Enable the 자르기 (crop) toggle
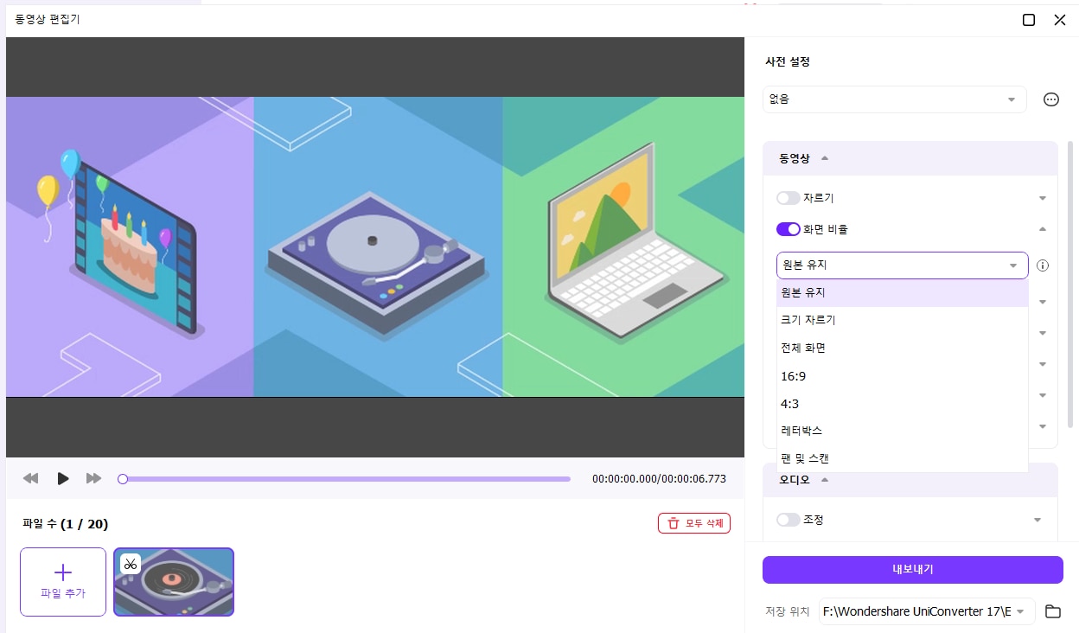The width and height of the screenshot is (1079, 633). [x=788, y=197]
